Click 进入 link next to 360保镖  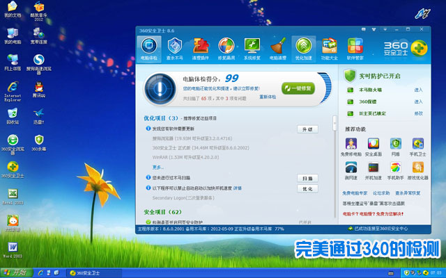pos(418,101)
